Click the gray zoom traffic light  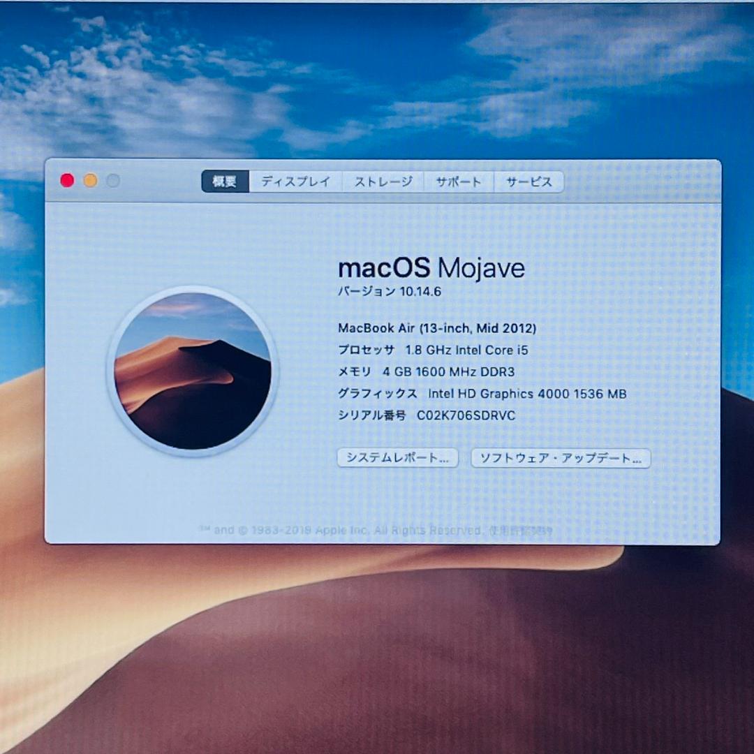coord(112,180)
